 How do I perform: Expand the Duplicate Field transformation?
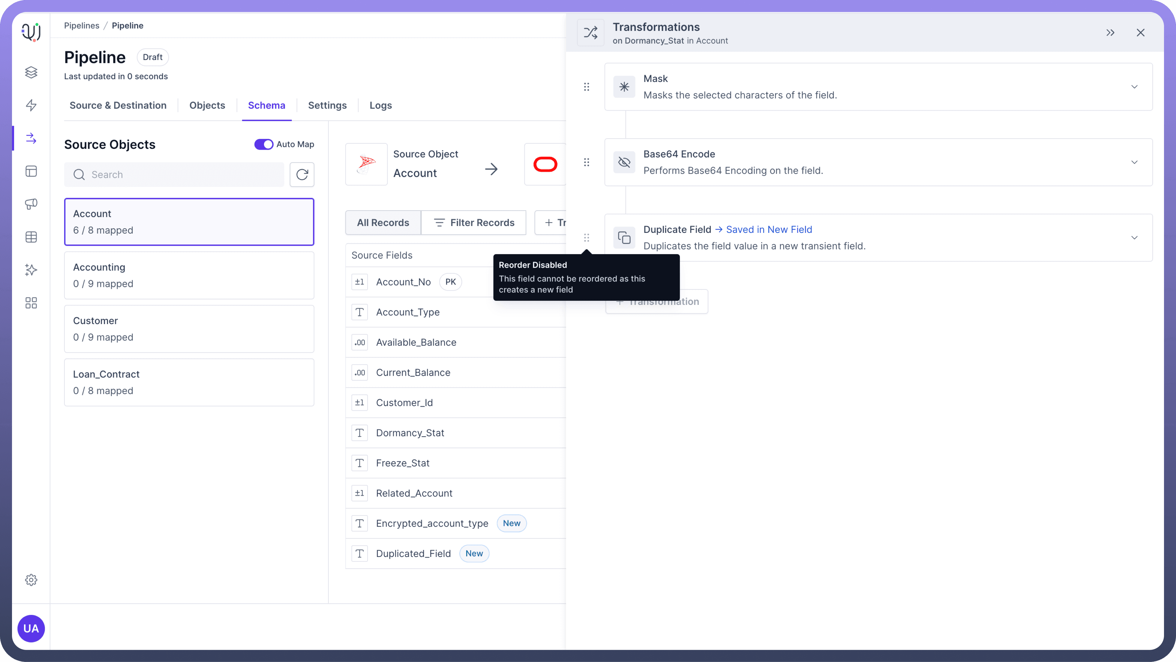[x=1134, y=237]
